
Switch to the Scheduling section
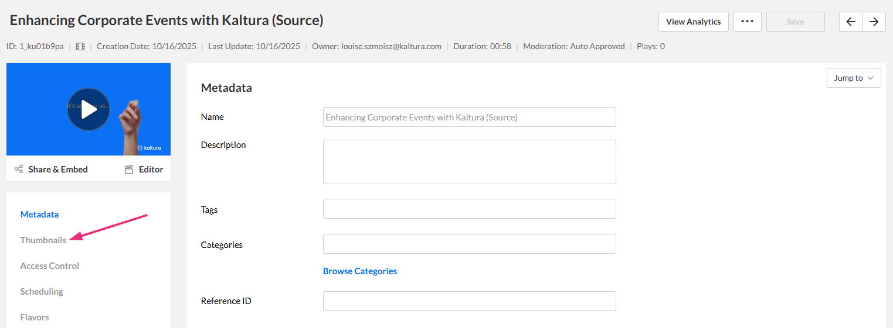[42, 292]
